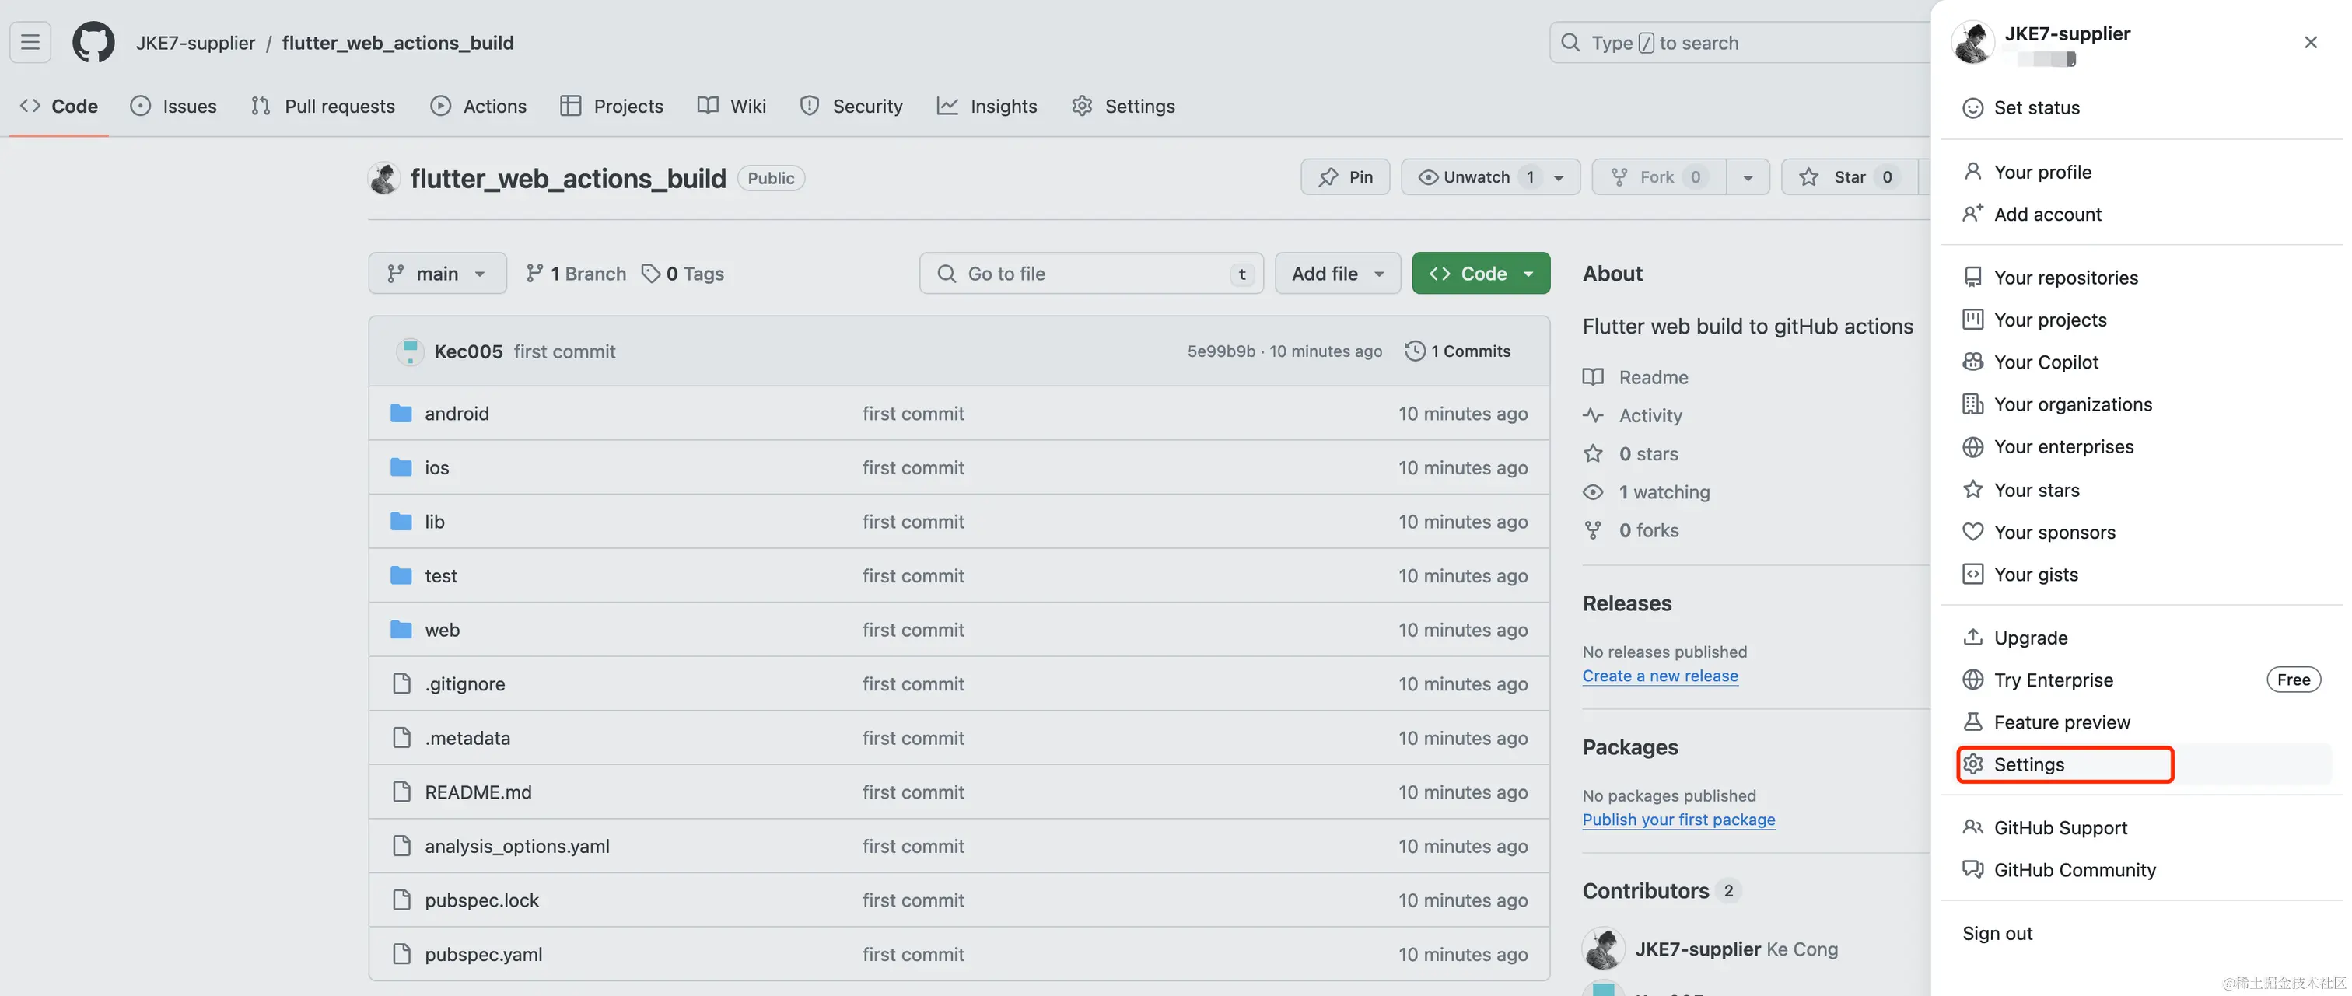Open the Add file dropdown
Viewport: 2352px width, 996px height.
(x=1338, y=274)
